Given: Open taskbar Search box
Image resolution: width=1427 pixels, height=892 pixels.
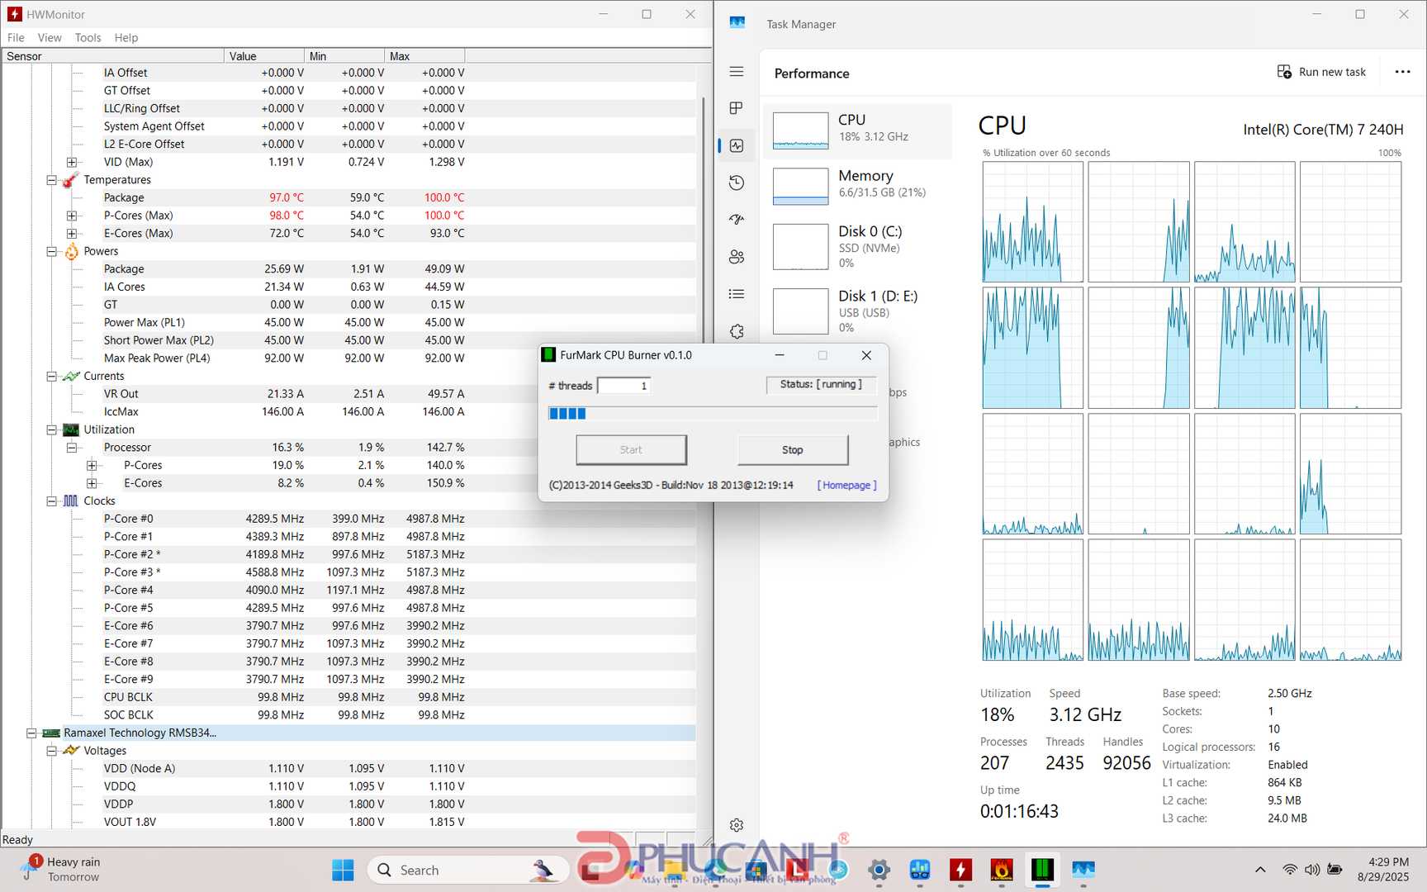Looking at the screenshot, I should 467,870.
